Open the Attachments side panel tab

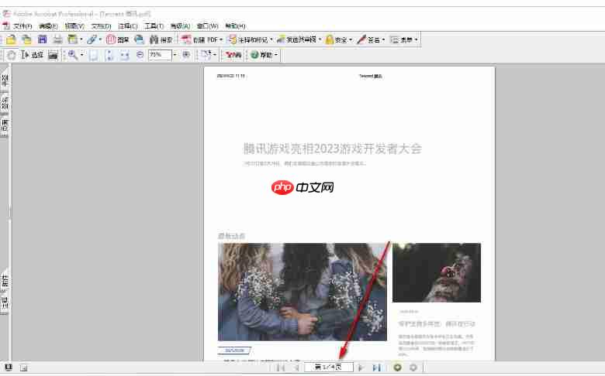(x=5, y=282)
